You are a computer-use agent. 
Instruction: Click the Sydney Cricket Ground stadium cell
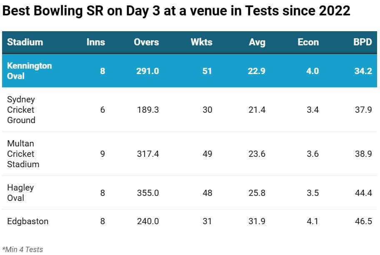pyautogui.click(x=21, y=110)
